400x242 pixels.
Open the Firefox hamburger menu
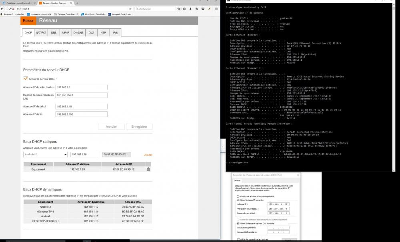tap(216, 9)
